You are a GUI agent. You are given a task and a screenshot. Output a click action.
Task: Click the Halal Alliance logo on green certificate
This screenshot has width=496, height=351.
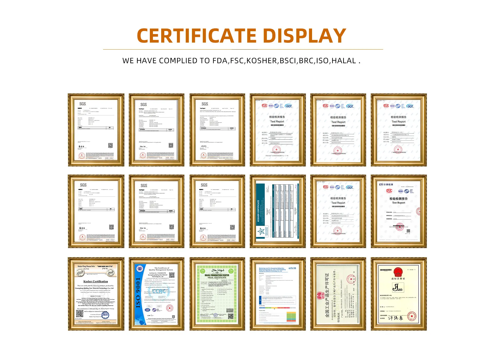tap(230, 311)
